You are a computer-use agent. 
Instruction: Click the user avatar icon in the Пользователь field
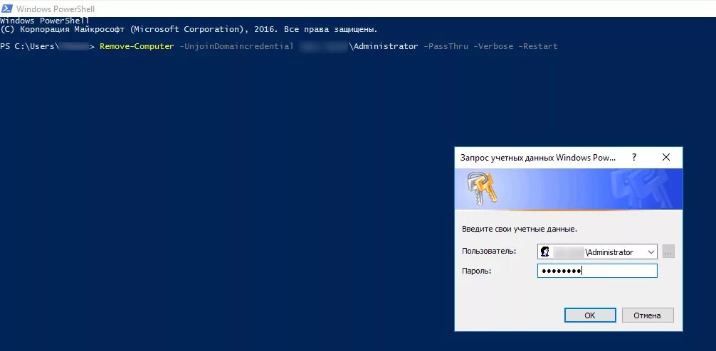pyautogui.click(x=544, y=252)
